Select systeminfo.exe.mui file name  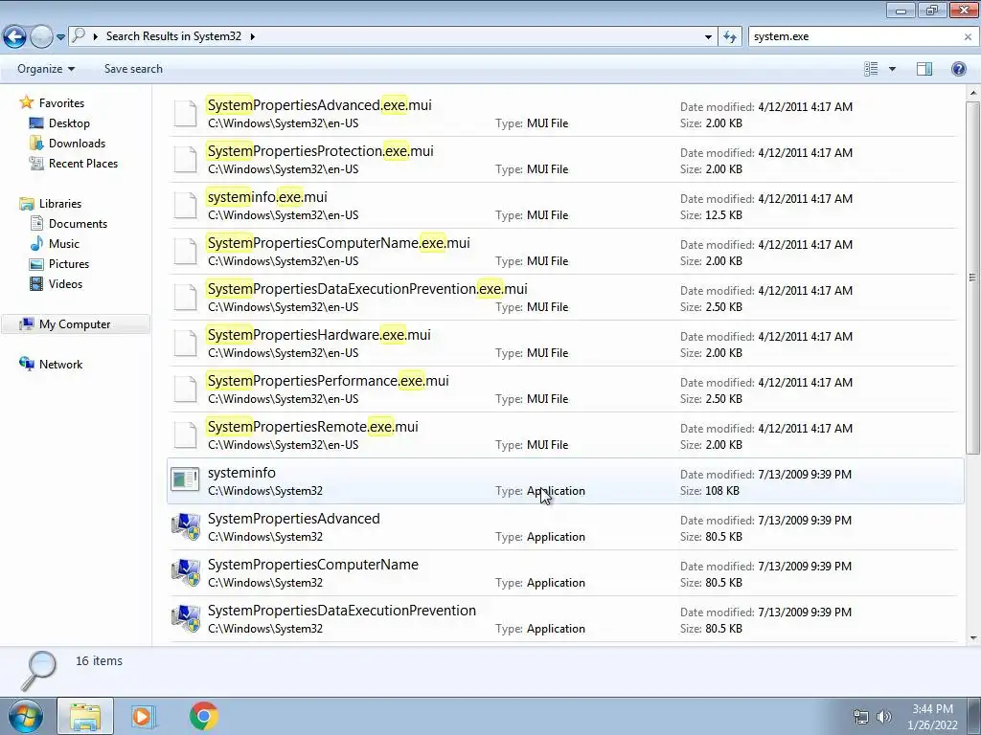267,197
